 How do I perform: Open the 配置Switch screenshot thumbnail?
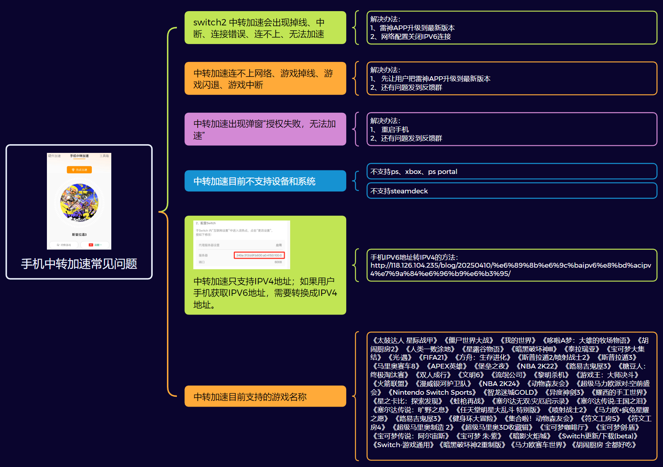242,245
